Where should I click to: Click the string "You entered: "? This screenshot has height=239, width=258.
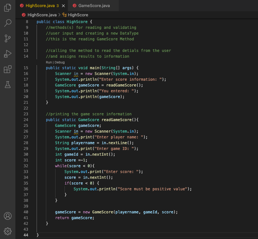tap(116, 91)
